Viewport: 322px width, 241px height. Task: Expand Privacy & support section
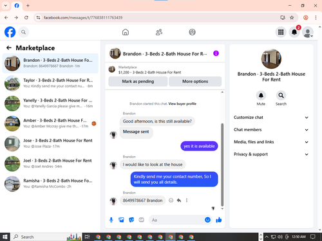(271, 154)
